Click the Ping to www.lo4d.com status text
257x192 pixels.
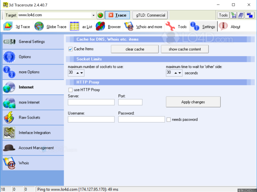point(78,189)
